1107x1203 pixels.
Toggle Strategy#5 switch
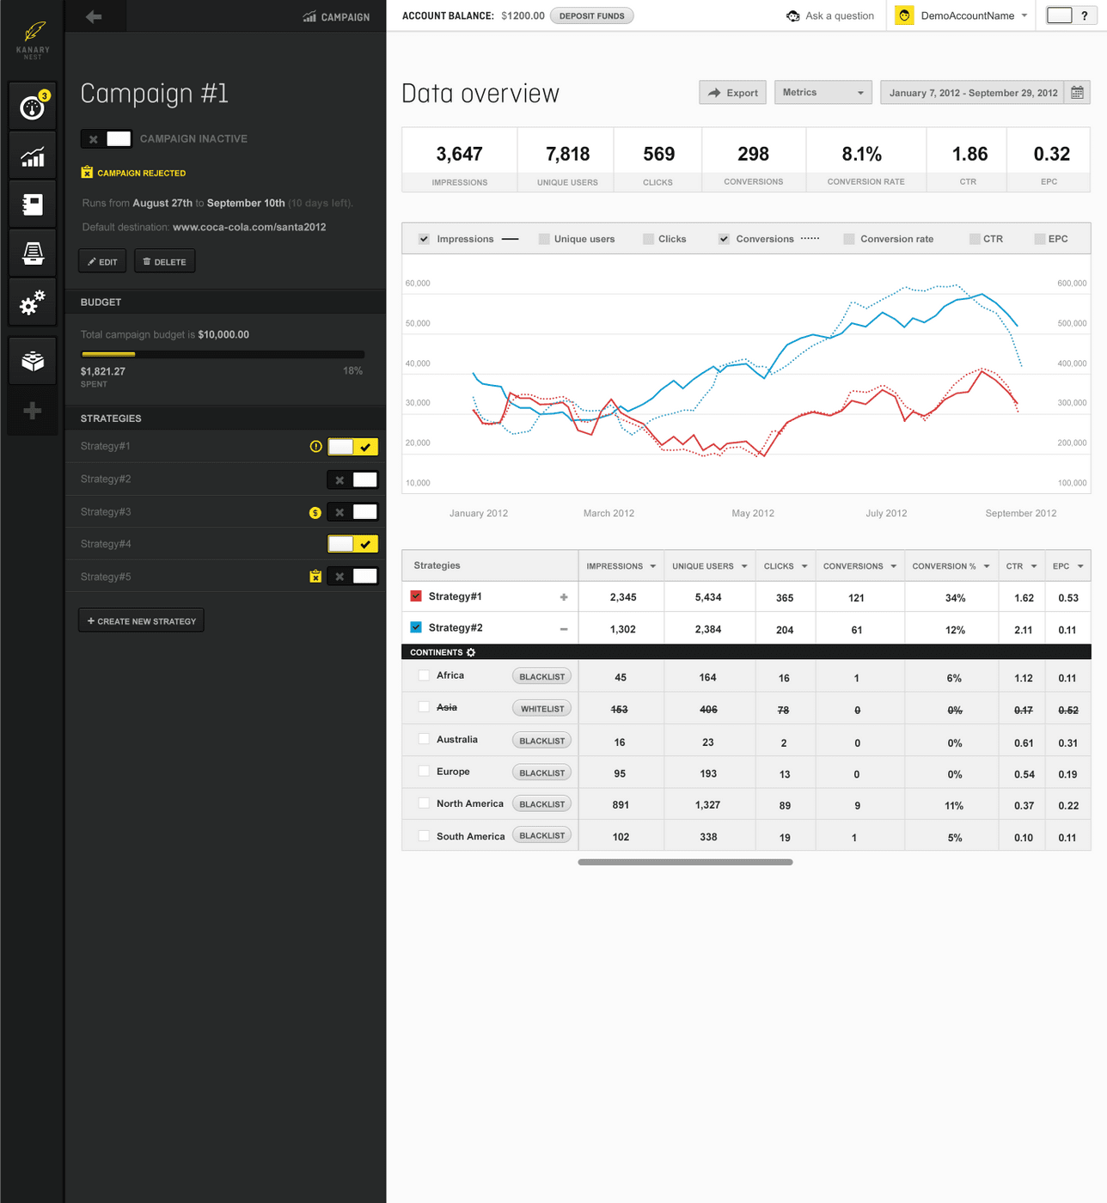click(352, 577)
